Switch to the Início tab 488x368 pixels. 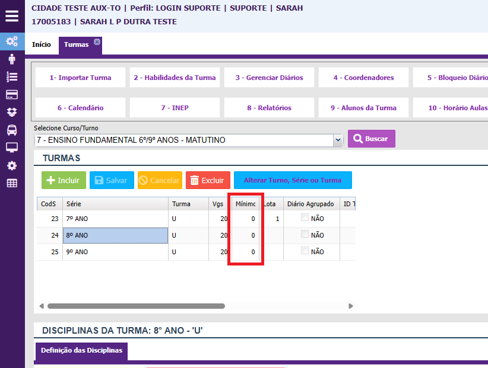(x=41, y=45)
